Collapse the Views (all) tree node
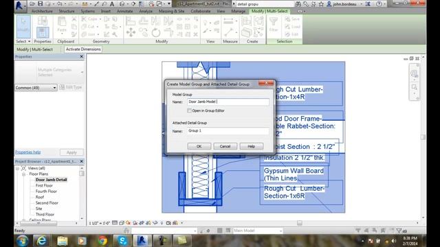The width and height of the screenshot is (440, 247). pyautogui.click(x=17, y=168)
